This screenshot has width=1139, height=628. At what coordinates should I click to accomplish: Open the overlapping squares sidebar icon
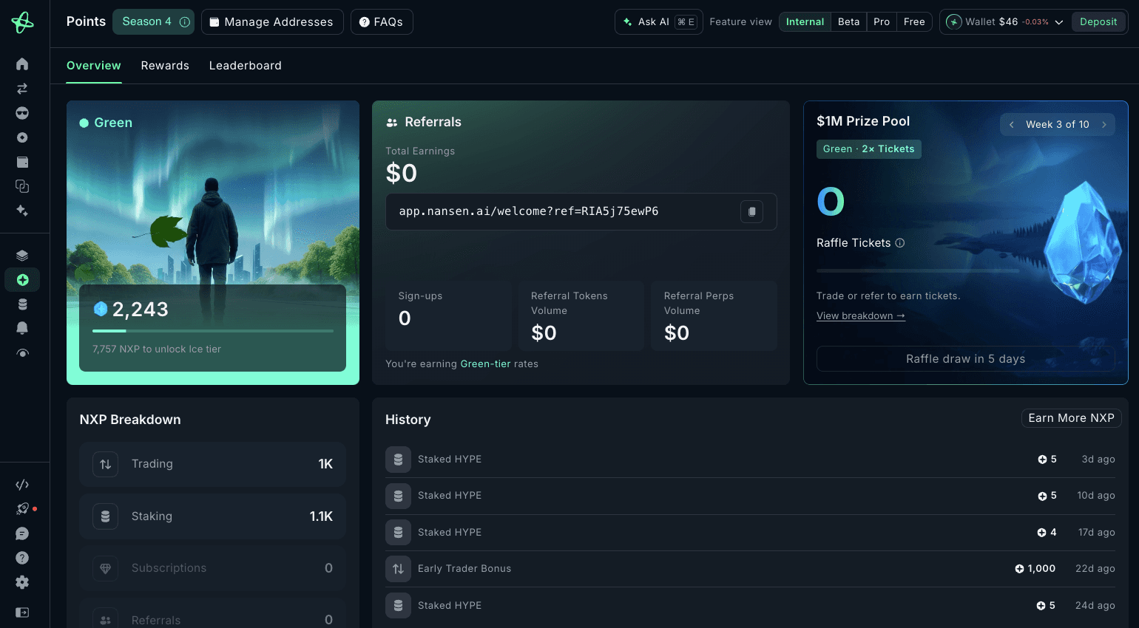pos(22,186)
